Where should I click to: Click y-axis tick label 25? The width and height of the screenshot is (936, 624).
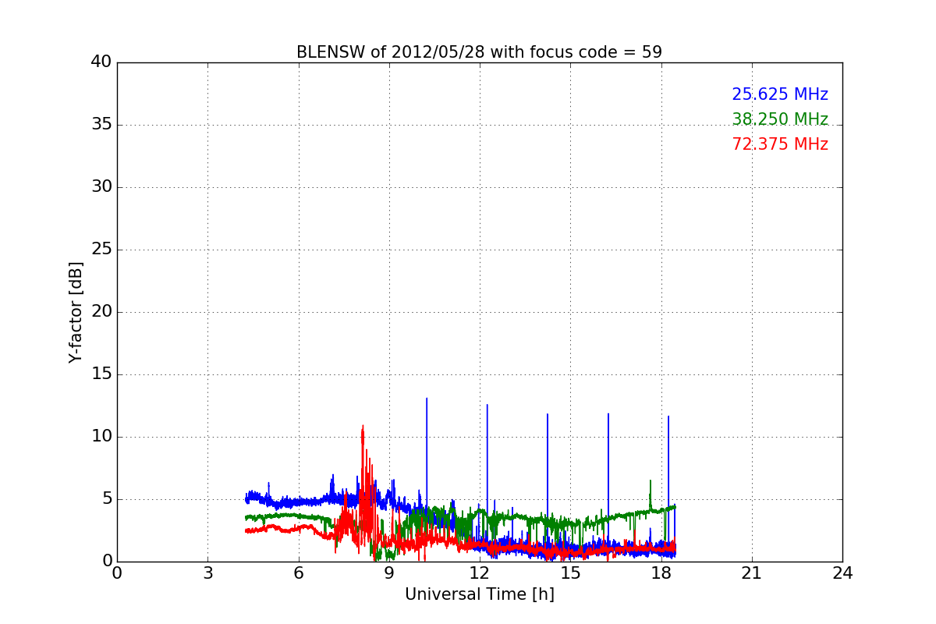(101, 250)
